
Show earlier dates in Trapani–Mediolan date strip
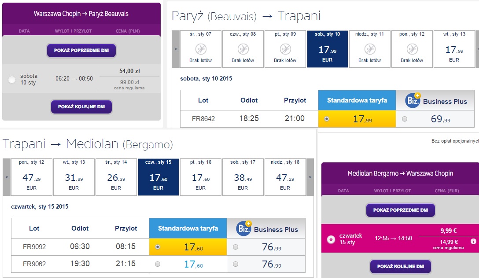pos(7,177)
